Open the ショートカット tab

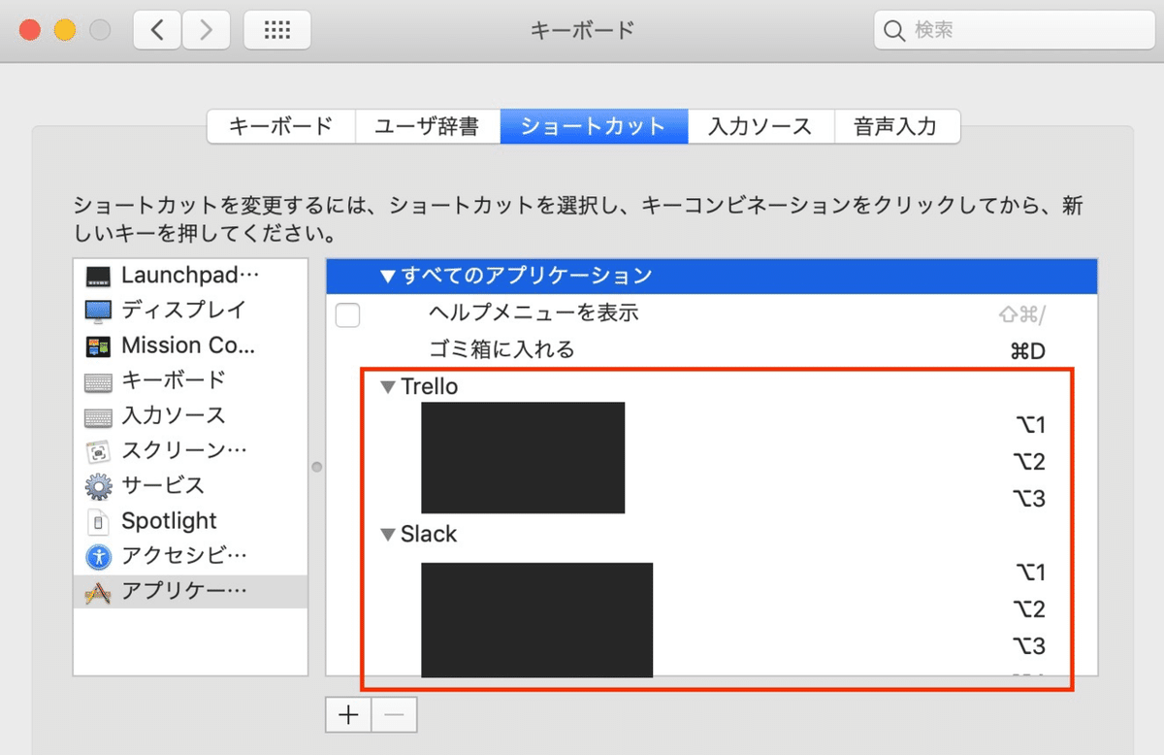point(594,127)
